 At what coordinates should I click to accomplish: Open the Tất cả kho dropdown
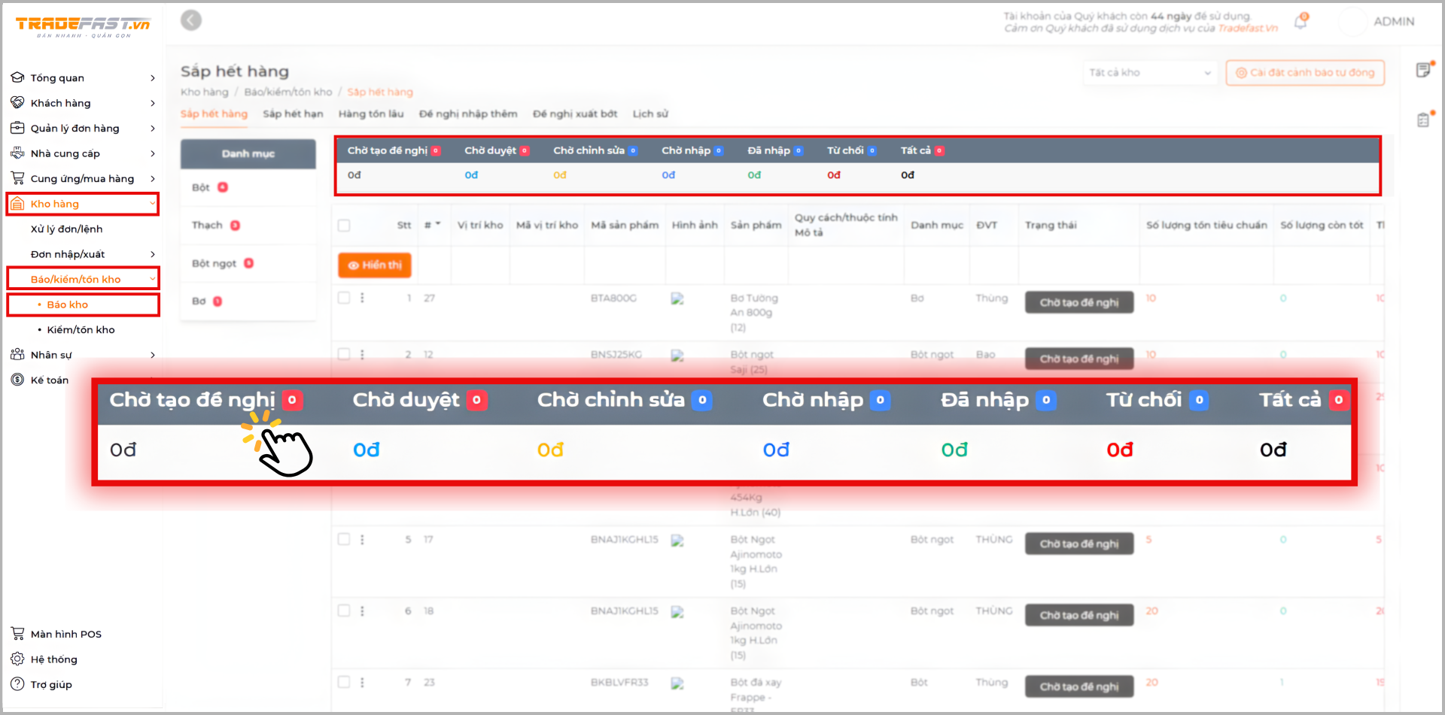click(1148, 73)
